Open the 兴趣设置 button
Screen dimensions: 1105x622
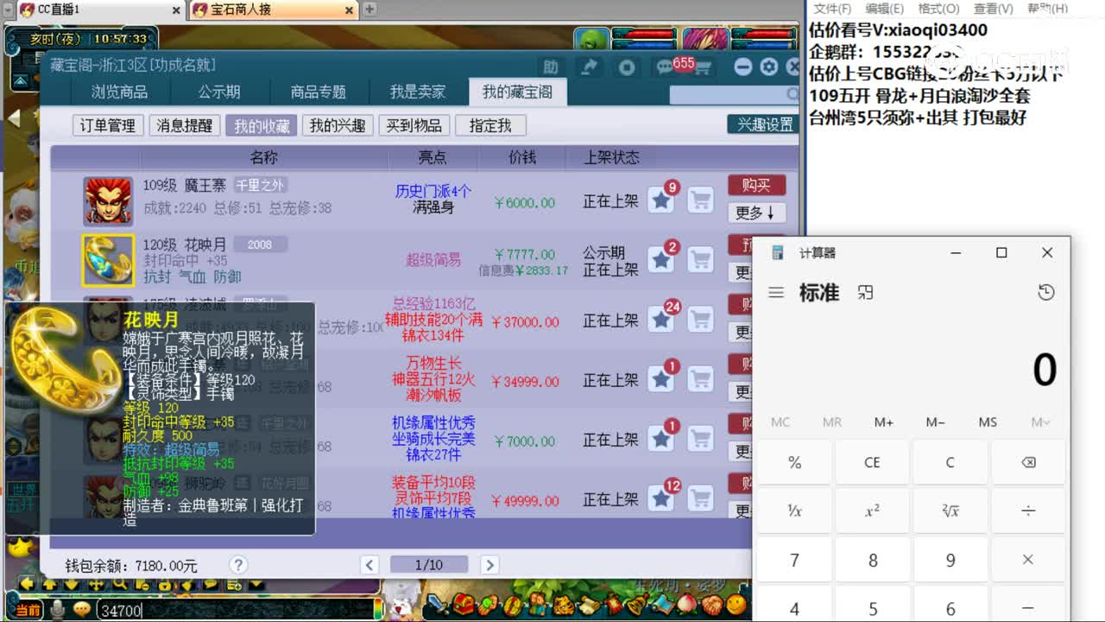(x=765, y=124)
